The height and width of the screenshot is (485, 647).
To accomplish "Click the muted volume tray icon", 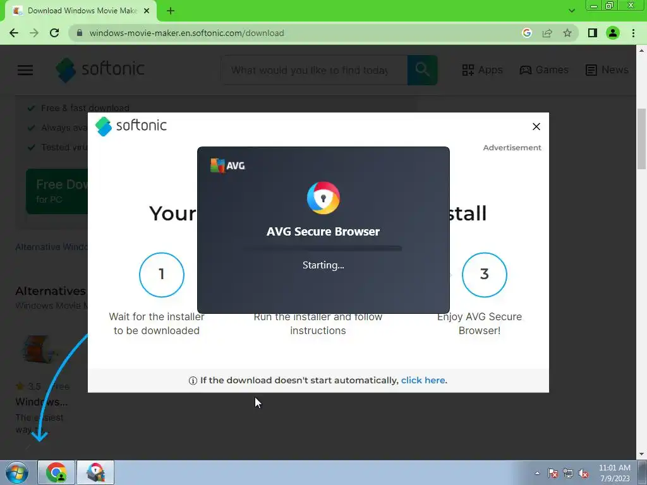I will 583,474.
